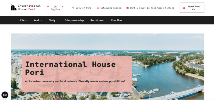The height and width of the screenshot is (100, 214).
Task: Go to Recruitment page
Action: [x=98, y=20]
